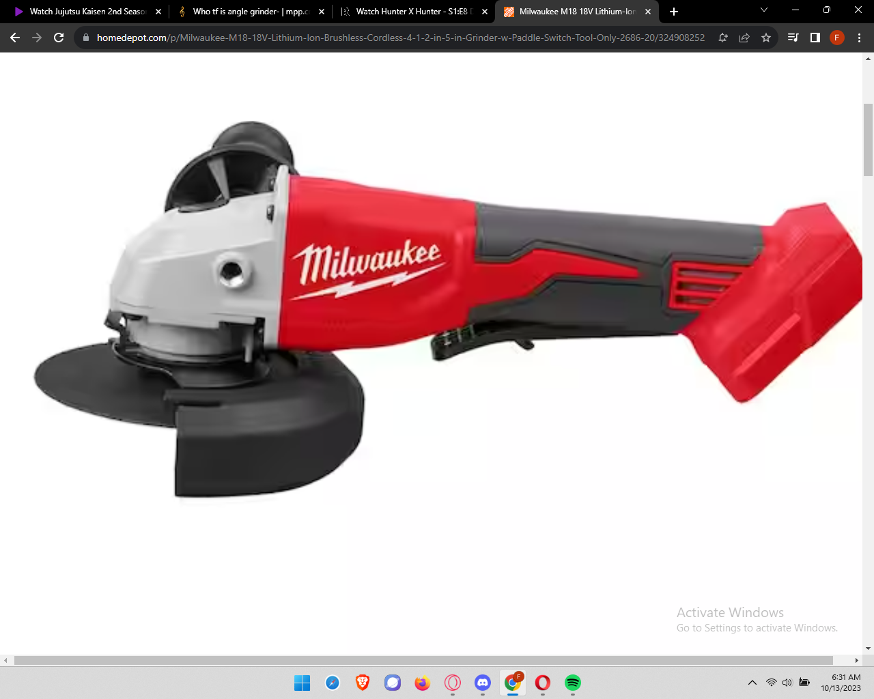Bookmark this tab with star icon
Screen dimensions: 874x699
[766, 38]
